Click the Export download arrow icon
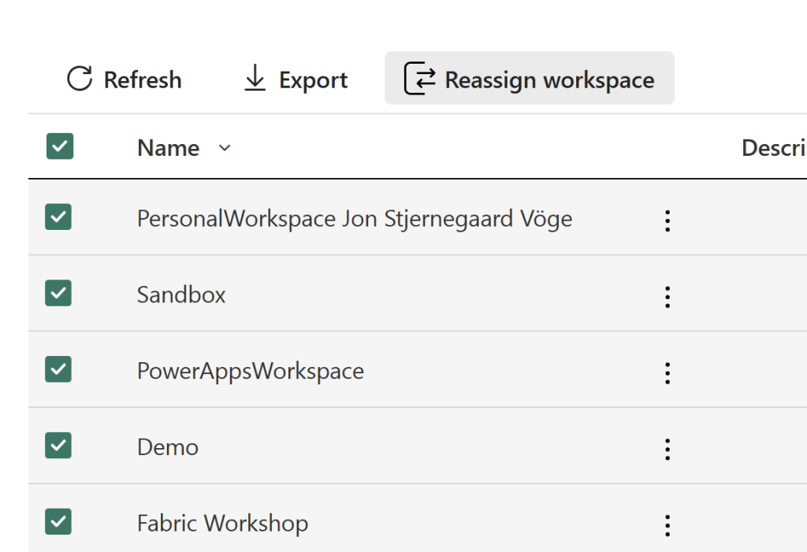 pyautogui.click(x=255, y=79)
